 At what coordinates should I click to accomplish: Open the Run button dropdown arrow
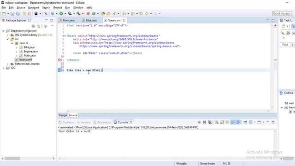[65, 13]
